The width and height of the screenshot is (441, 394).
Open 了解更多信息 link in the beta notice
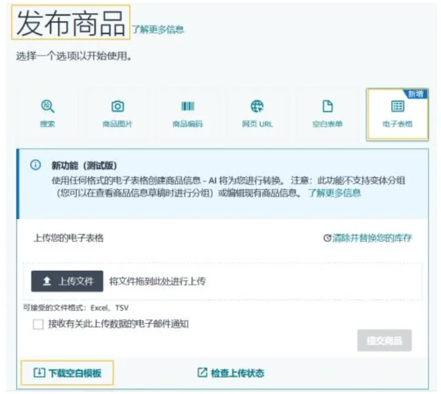tap(335, 193)
